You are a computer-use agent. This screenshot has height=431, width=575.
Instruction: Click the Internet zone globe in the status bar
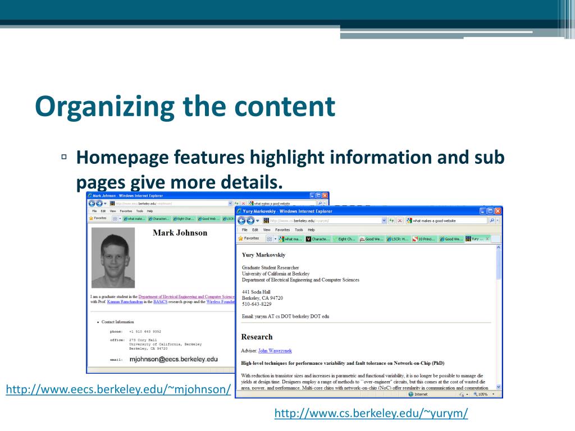pyautogui.click(x=411, y=395)
